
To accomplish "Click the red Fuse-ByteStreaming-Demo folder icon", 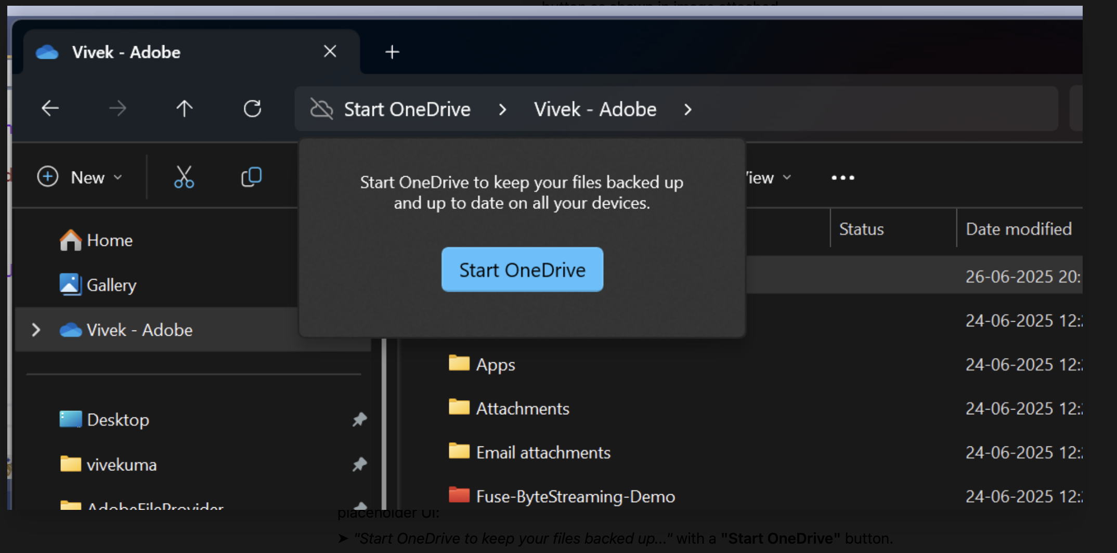I will pos(459,494).
